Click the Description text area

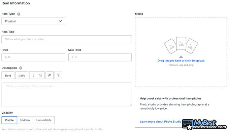(x=67, y=94)
